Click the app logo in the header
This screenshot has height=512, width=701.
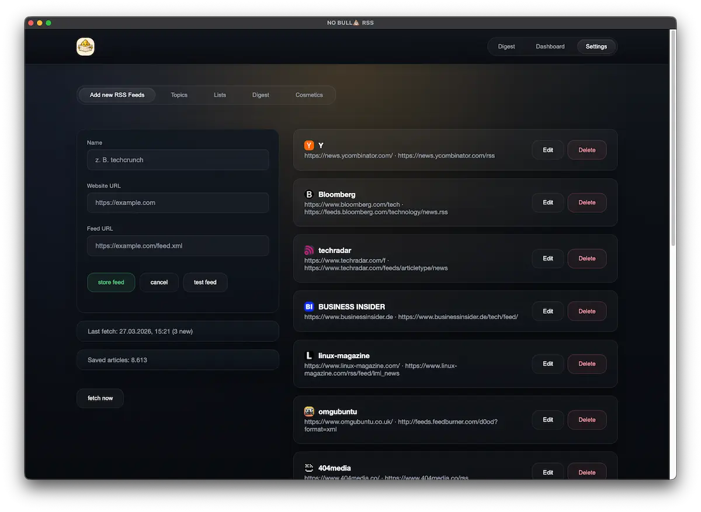(85, 46)
